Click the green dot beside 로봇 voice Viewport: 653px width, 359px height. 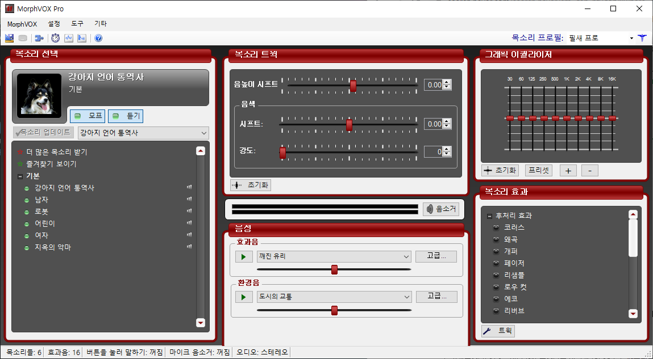27,212
